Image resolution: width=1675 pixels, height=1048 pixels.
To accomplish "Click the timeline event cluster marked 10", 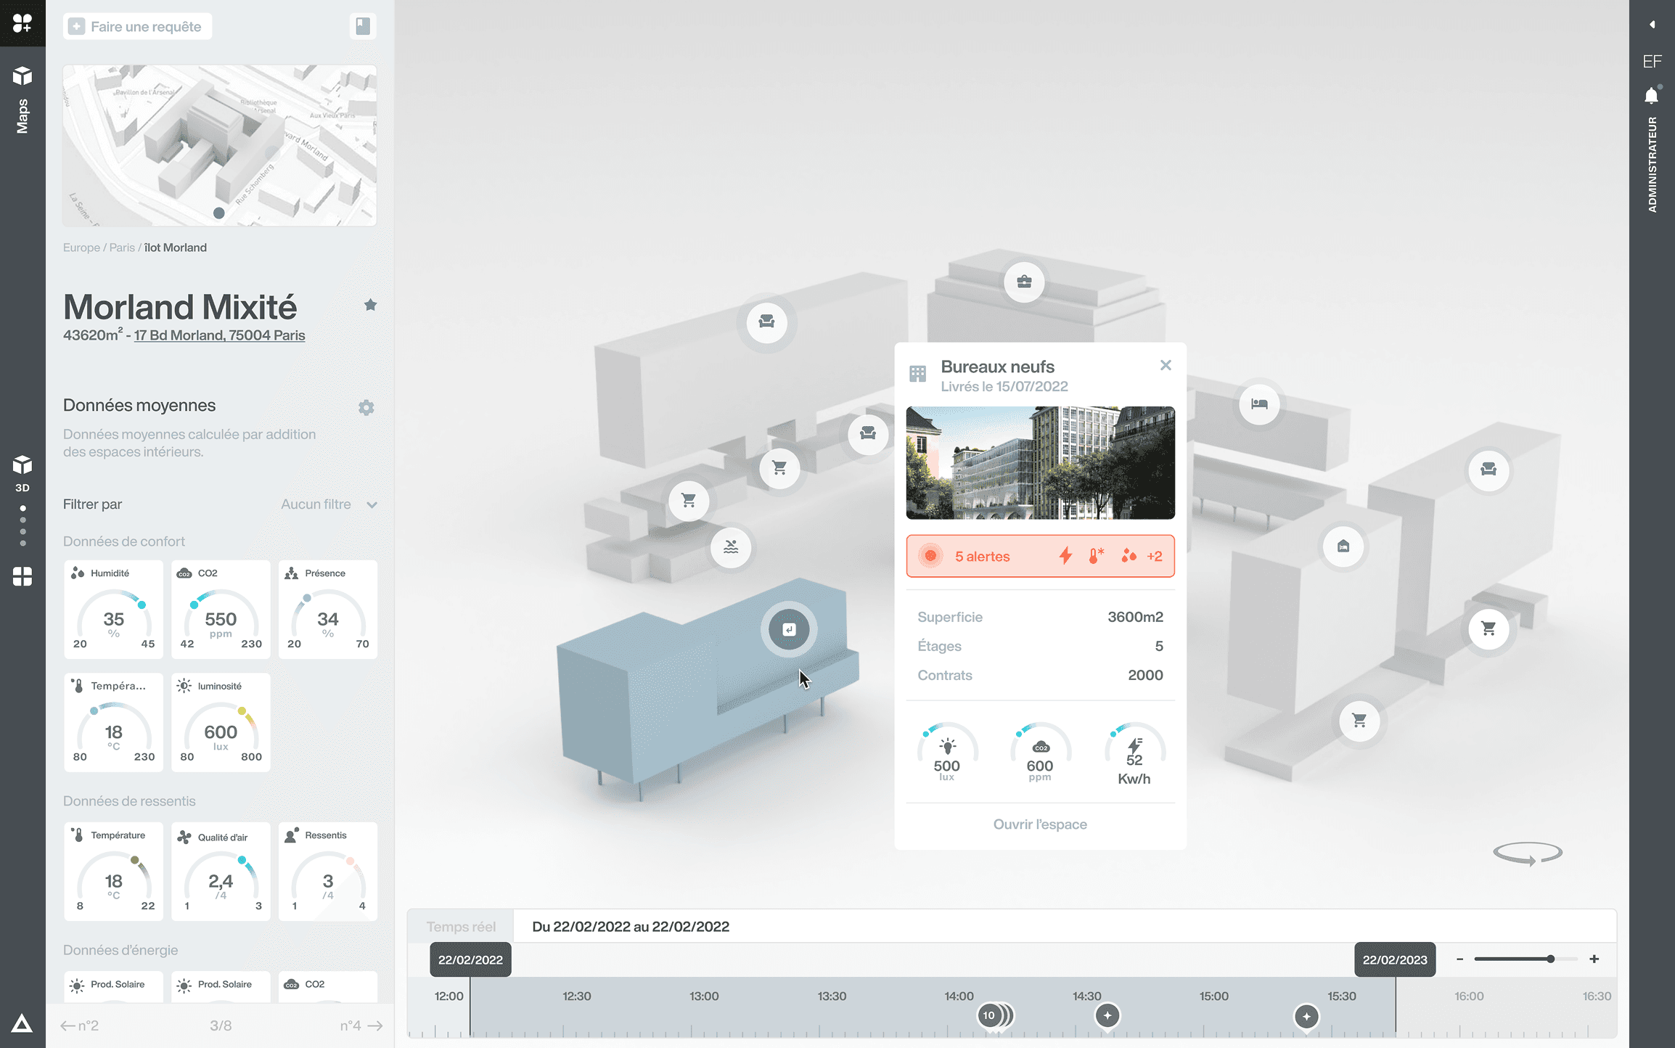I will point(989,1015).
